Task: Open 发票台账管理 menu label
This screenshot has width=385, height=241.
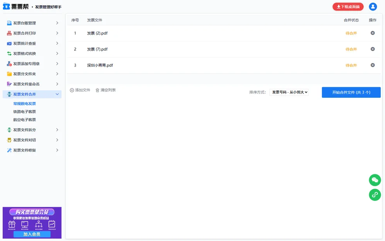Action: click(24, 23)
